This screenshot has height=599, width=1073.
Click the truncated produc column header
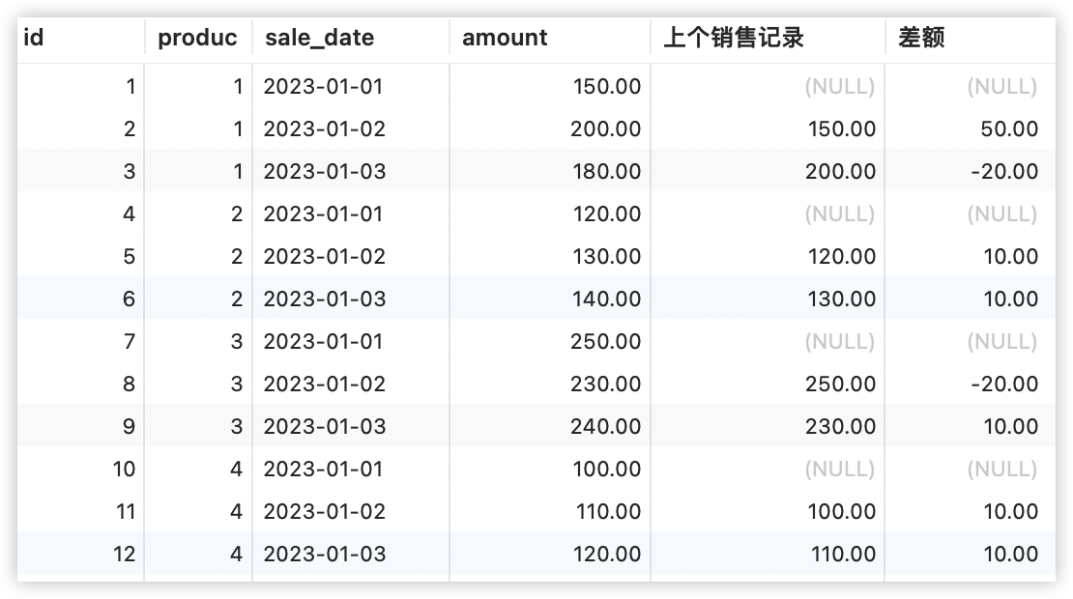[197, 38]
